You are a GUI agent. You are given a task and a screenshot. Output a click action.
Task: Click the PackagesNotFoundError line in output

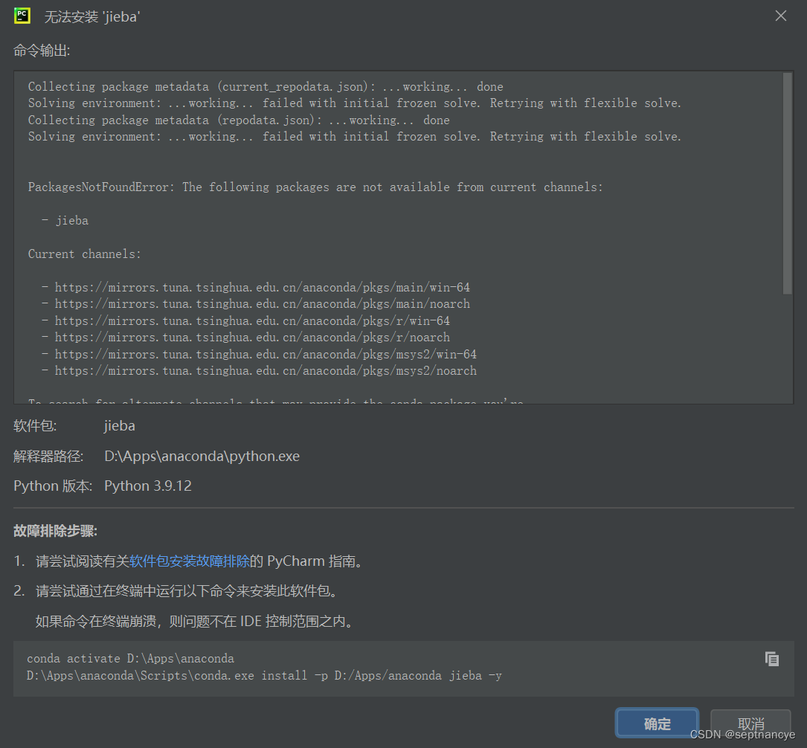pos(315,187)
